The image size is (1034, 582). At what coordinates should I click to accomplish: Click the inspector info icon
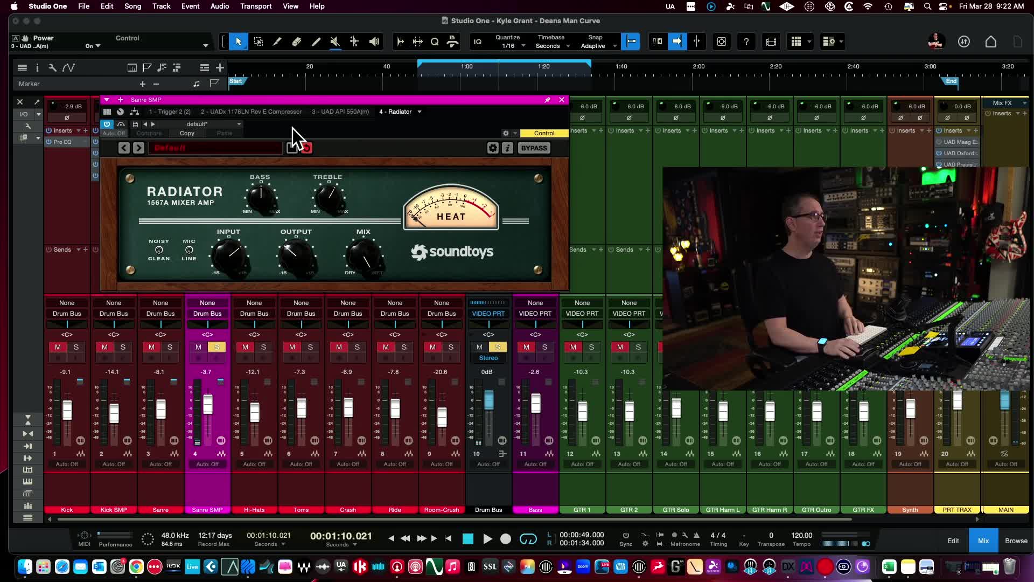click(37, 67)
